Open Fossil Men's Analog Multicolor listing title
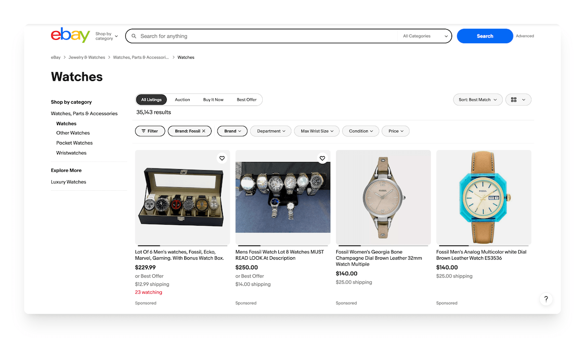This screenshot has width=585, height=338. click(x=481, y=255)
